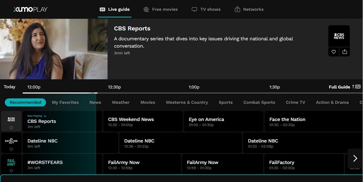
Task: Click CBS News logo in guide row
Action: 11,120
